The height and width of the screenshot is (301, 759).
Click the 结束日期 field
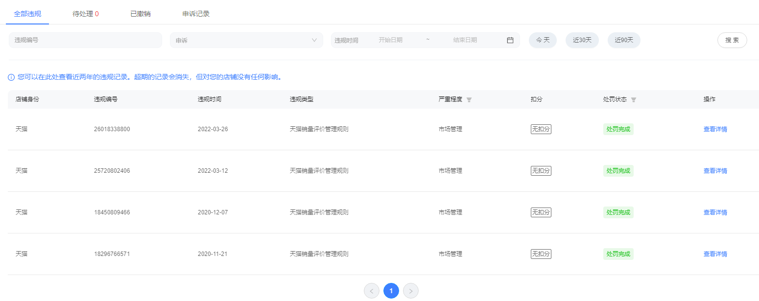point(465,40)
